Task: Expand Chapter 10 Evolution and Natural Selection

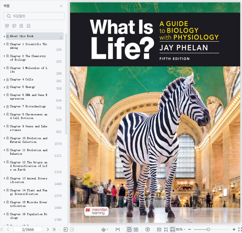Action: [x=4, y=138]
